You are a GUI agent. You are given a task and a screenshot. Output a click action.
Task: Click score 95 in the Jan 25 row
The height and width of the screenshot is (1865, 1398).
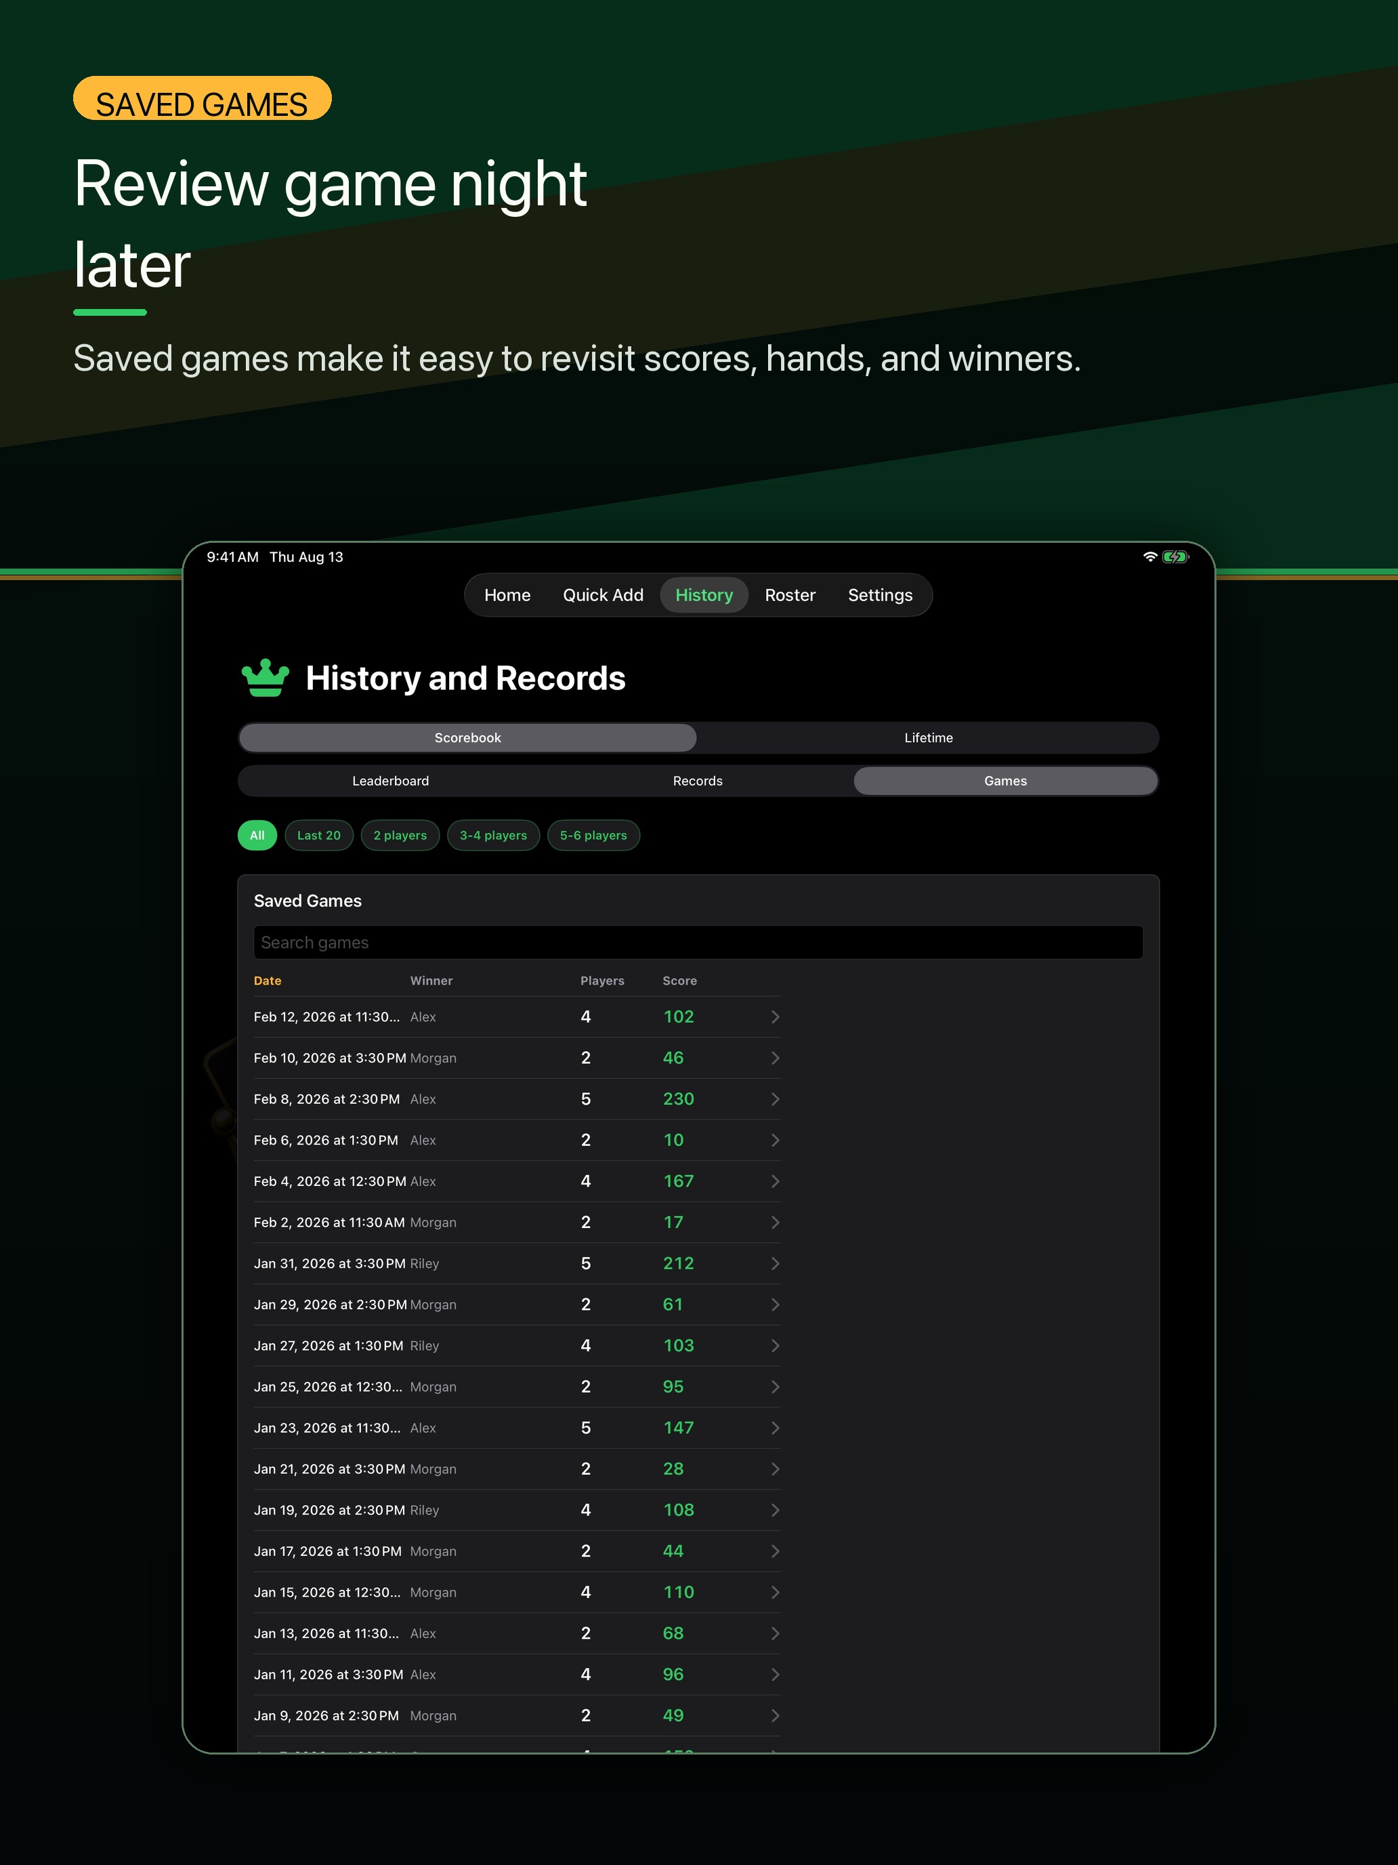tap(673, 1387)
